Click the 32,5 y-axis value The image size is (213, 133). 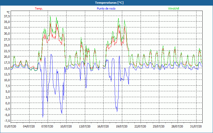[x=7, y=28]
